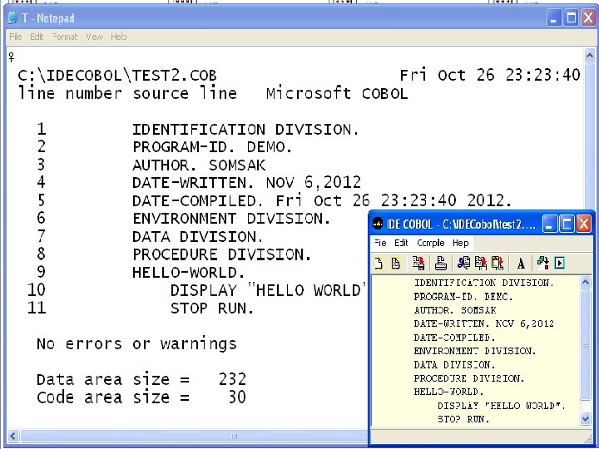
Task: Click 'DATE-COMPILED.' in IDE COBOL editor
Action: (454, 338)
